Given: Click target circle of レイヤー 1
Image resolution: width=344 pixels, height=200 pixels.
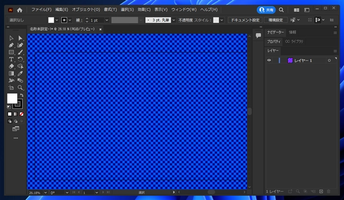Looking at the screenshot, I should pos(329,60).
